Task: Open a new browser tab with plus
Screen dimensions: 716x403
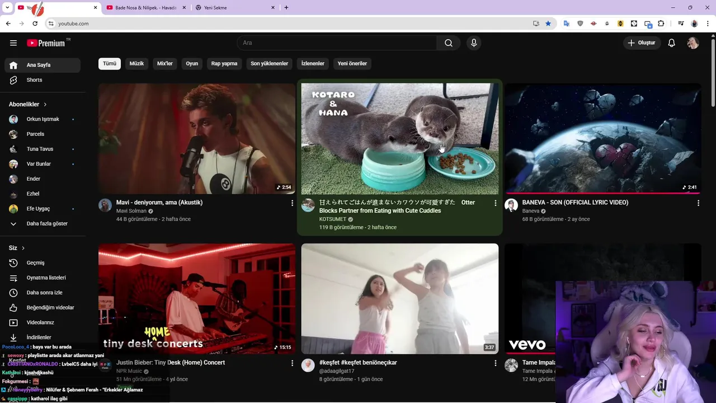Action: click(x=286, y=8)
